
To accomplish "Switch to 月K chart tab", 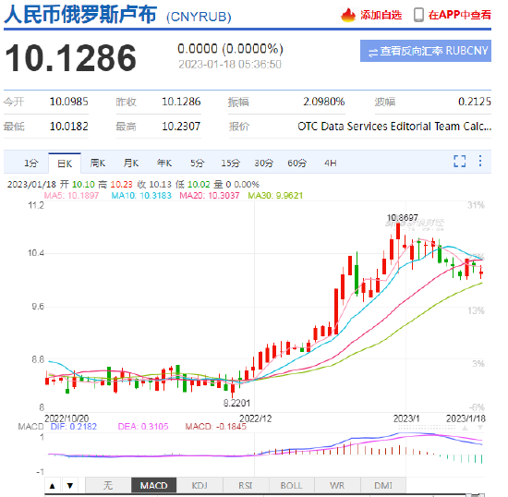I will coord(131,163).
